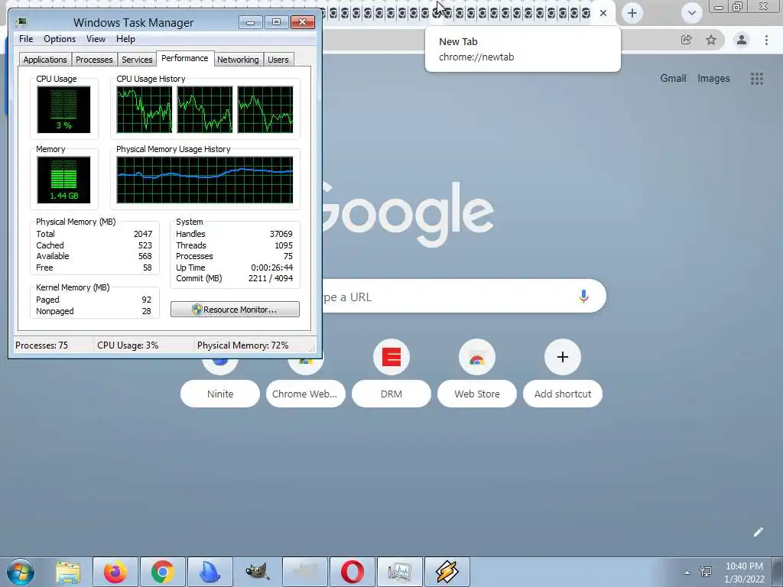The width and height of the screenshot is (783, 587).
Task: Select the Performance tab
Action: pyautogui.click(x=185, y=58)
